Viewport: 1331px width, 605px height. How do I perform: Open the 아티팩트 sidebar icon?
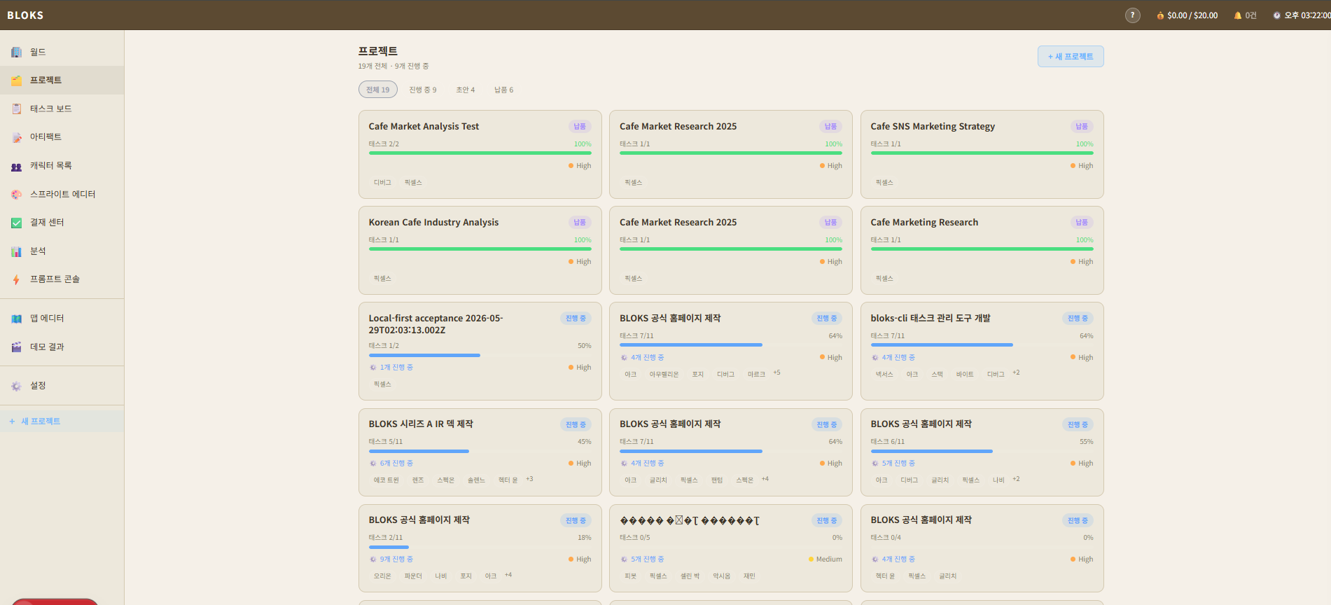point(16,137)
